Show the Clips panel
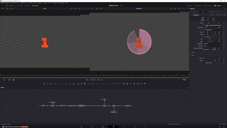The width and height of the screenshot is (227, 128). pos(27,6)
